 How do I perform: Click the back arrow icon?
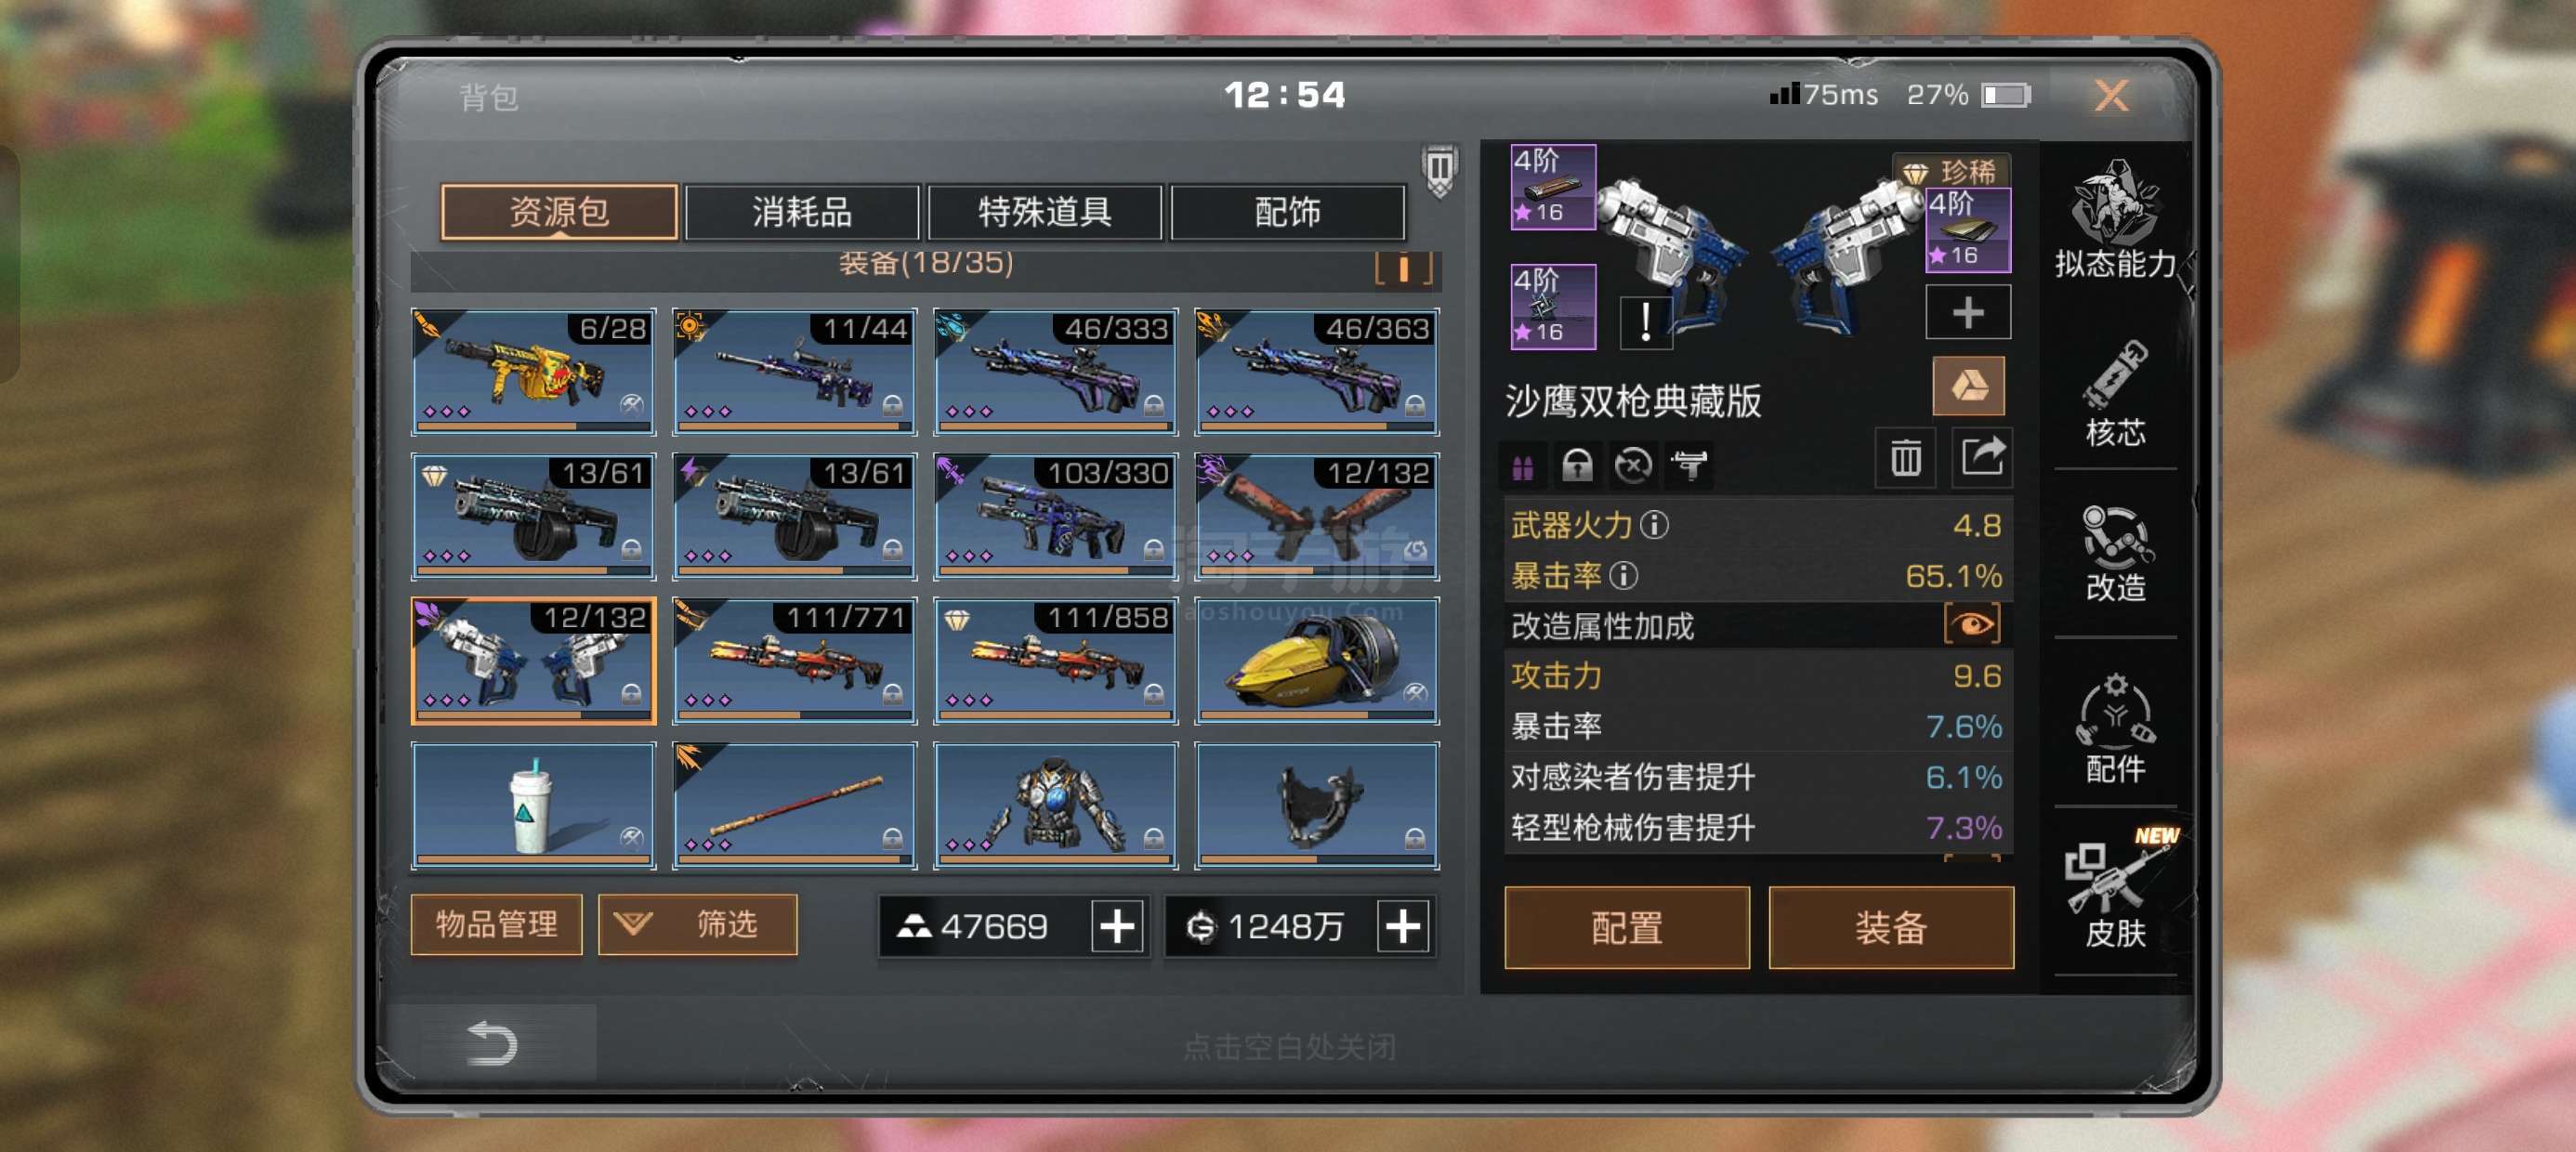tap(492, 1042)
